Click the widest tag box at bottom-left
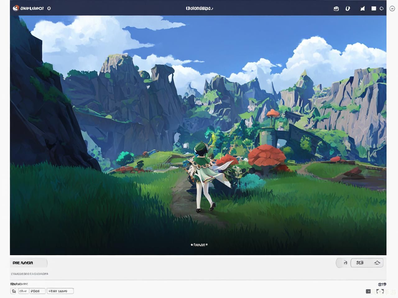The height and width of the screenshot is (298, 398). 60,291
